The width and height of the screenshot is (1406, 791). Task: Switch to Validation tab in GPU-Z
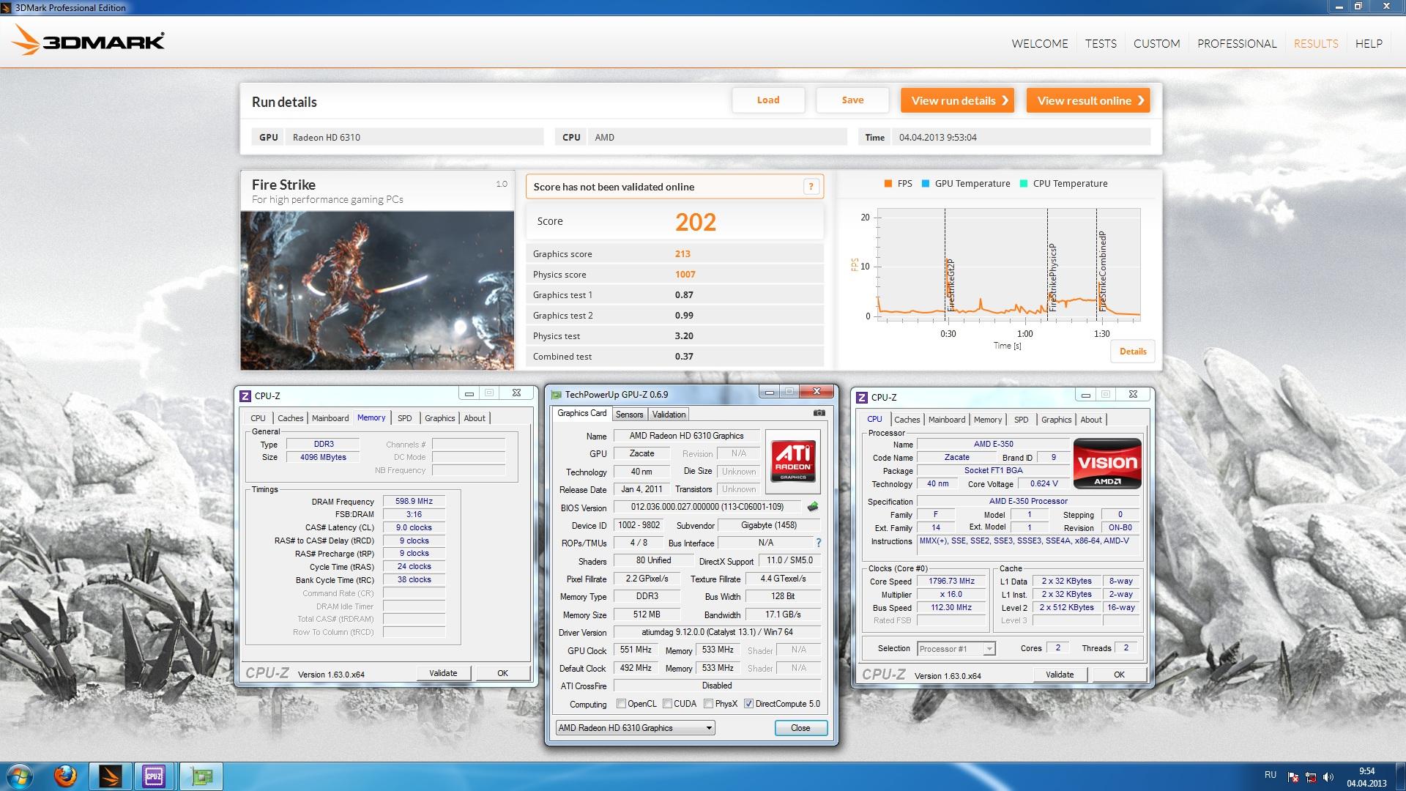pos(669,415)
